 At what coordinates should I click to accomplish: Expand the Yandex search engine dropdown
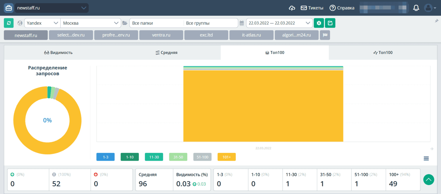coord(42,23)
